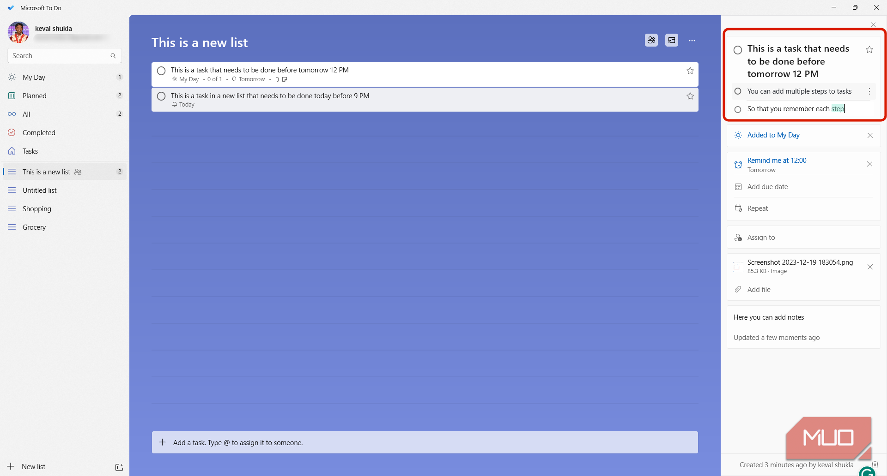Star the 'tomorrow 12 PM' task in the list
887x476 pixels.
[x=690, y=71]
